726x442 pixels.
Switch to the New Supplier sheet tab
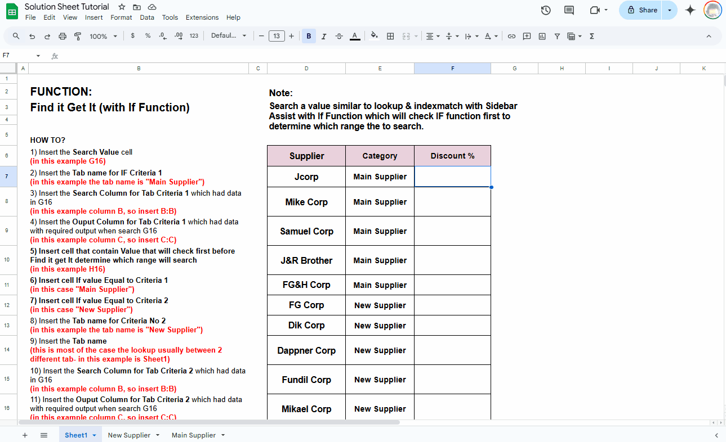[129, 435]
